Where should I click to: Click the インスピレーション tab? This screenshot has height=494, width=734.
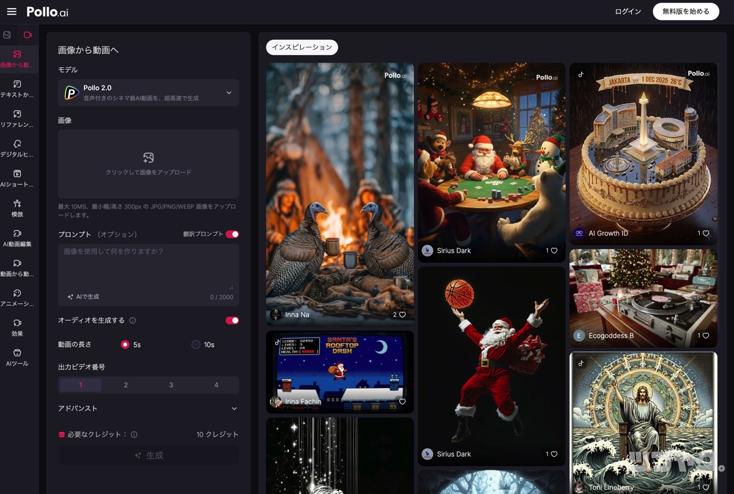(x=302, y=47)
